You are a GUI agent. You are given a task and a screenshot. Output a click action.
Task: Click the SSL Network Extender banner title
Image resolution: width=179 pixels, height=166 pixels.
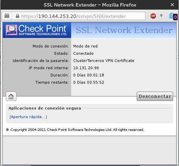click(124, 30)
